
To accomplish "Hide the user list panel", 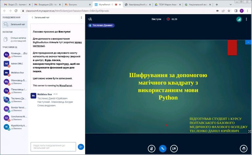I will pos(90,19).
